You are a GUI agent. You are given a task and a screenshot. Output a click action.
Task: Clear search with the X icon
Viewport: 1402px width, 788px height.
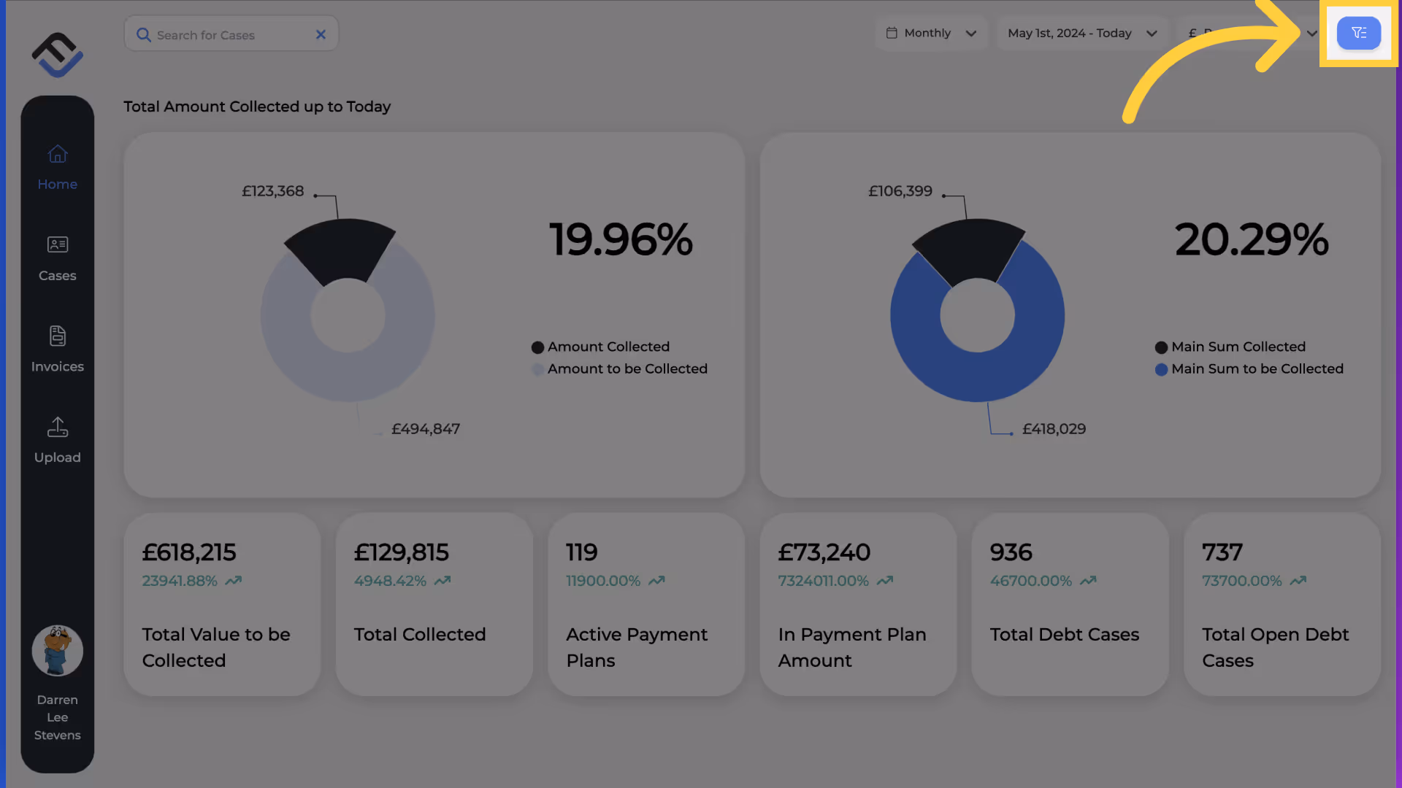[x=321, y=34]
